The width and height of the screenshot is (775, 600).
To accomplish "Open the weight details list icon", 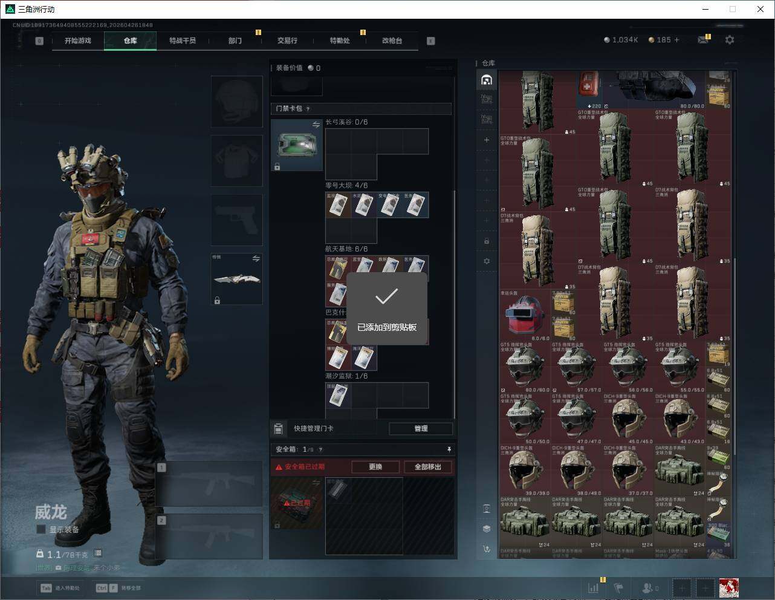I will click(98, 553).
